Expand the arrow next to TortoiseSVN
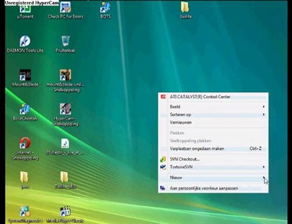Screen dimensions: 292x224 [x=263, y=167]
